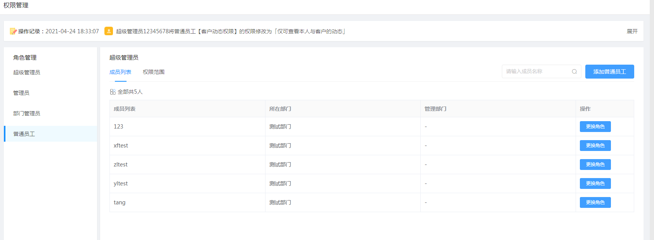Viewport: 654px width, 240px height.
Task: Click the orange user avatar icon
Action: point(109,31)
